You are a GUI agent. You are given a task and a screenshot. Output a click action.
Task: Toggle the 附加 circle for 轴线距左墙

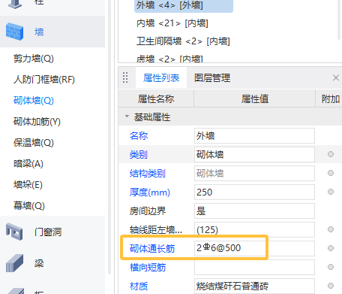[331, 229]
